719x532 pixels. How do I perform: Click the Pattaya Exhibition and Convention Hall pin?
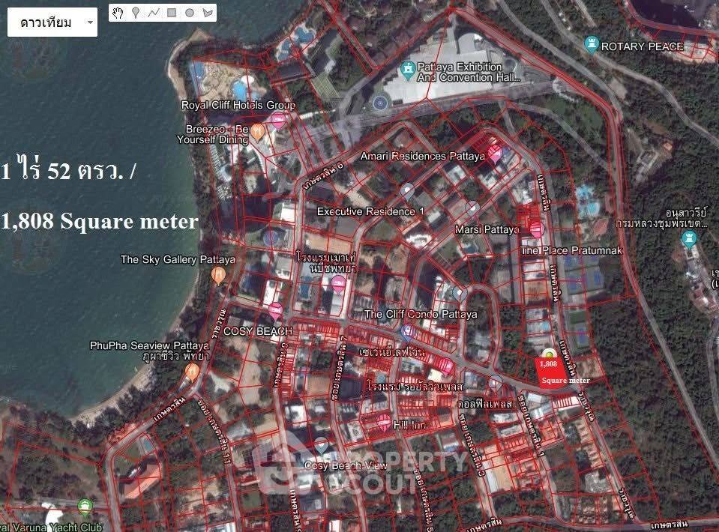(x=407, y=70)
